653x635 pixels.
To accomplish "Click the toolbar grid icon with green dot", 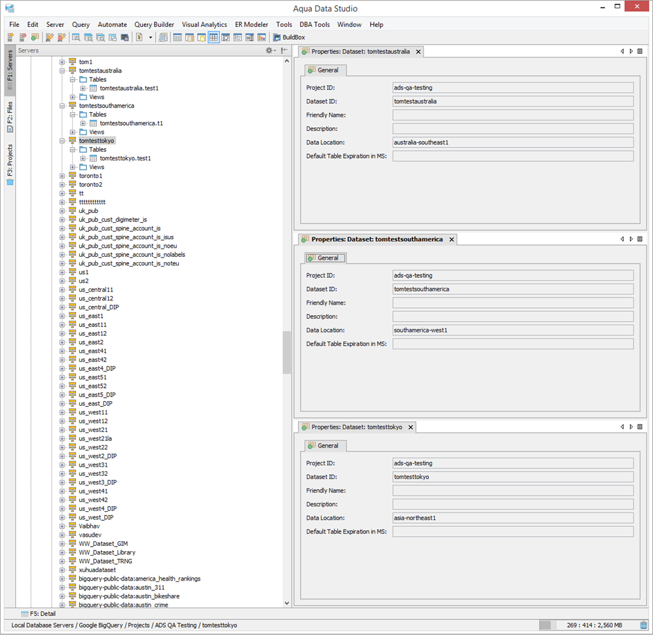I will [x=35, y=37].
